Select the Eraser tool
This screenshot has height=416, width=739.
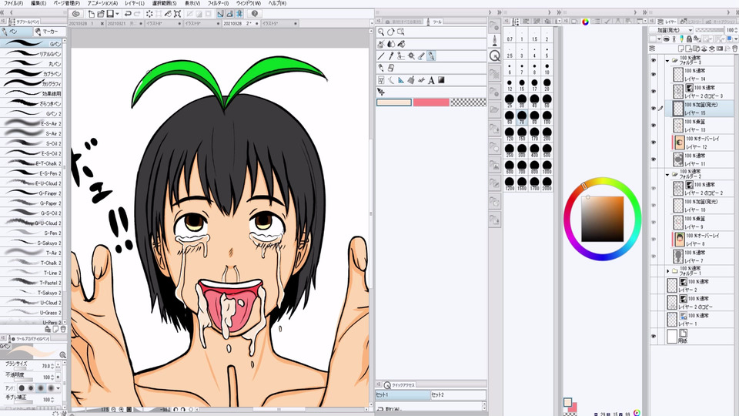(391, 69)
